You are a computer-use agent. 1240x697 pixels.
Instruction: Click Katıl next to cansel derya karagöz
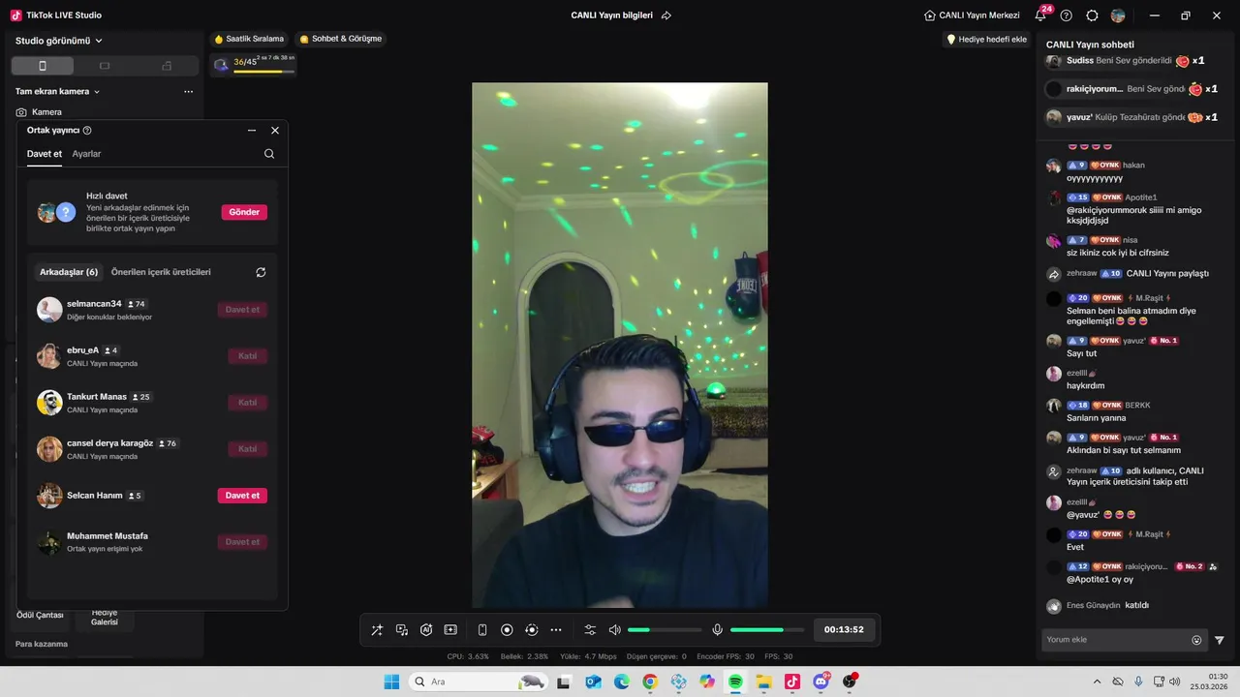[x=247, y=449]
